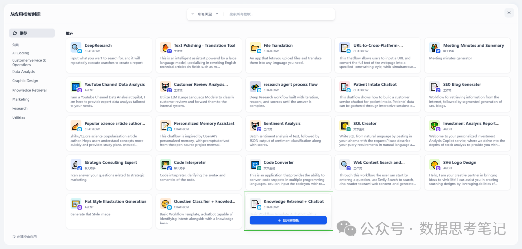The width and height of the screenshot is (522, 249).
Task: Click the Strategic Consulting Expert chess icon
Action: pos(75,164)
